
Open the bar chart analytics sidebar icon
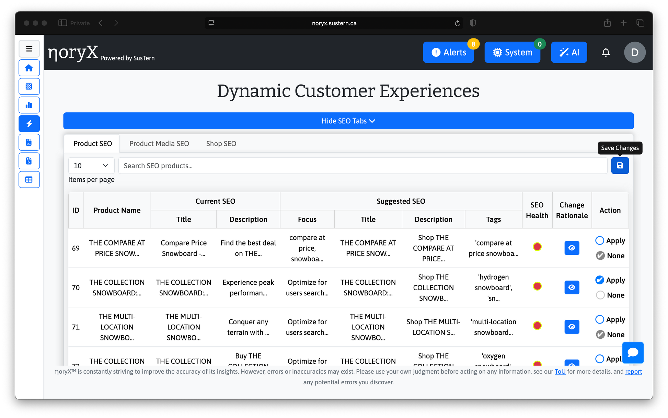pos(29,105)
